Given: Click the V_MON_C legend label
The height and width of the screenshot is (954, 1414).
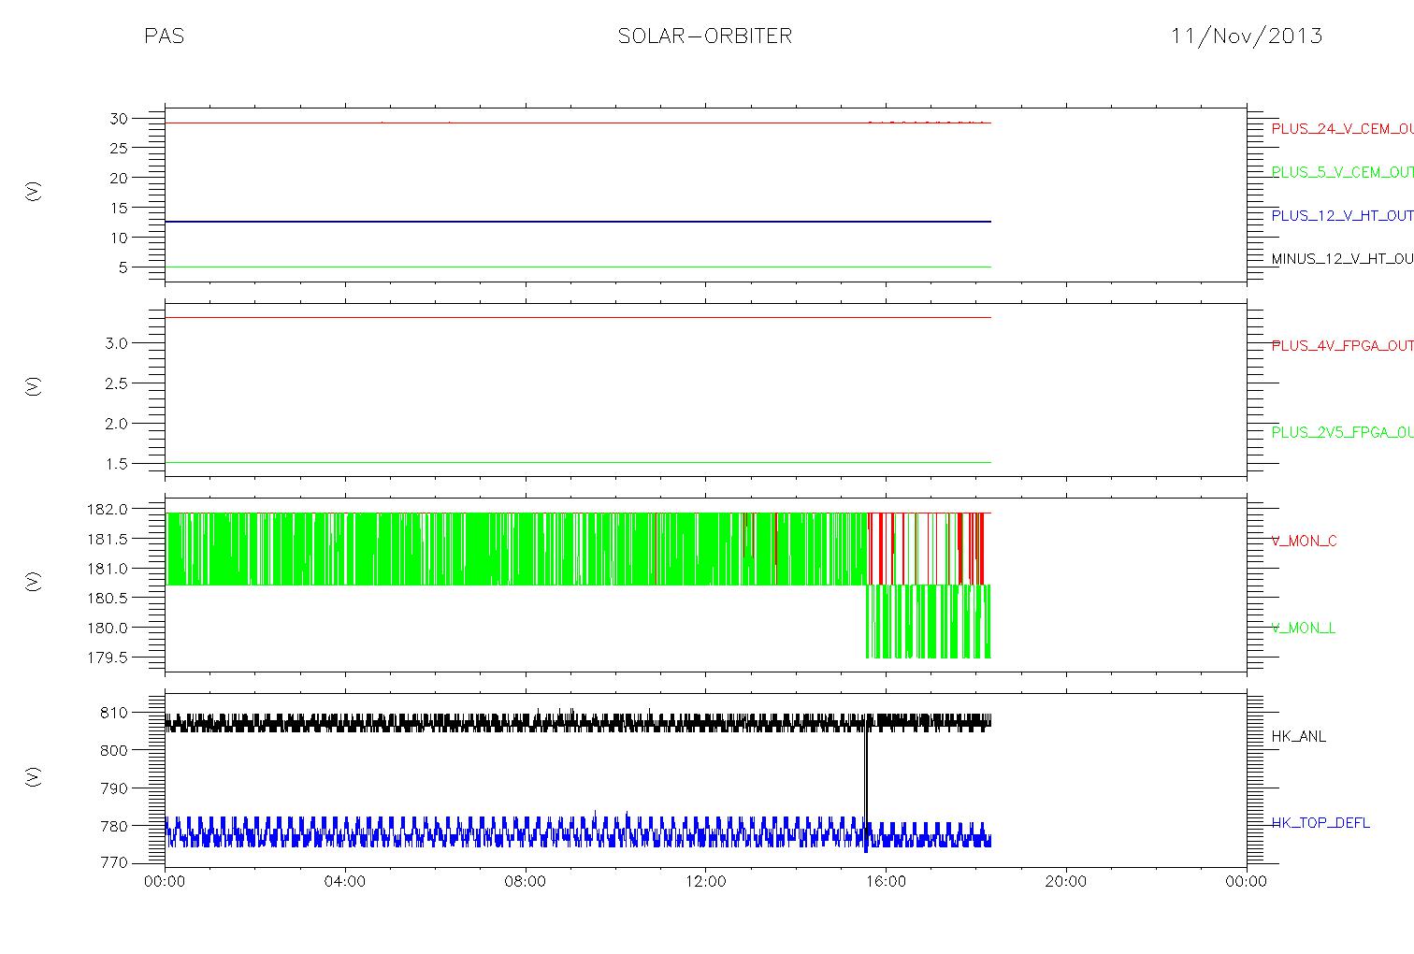Looking at the screenshot, I should (x=1304, y=541).
